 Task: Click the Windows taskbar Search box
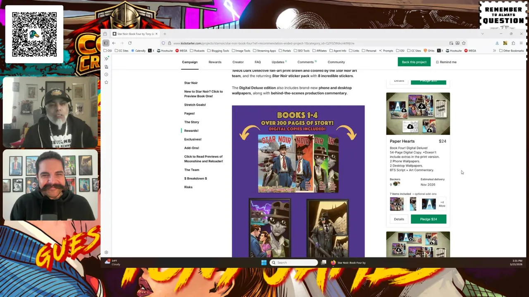pyautogui.click(x=294, y=262)
